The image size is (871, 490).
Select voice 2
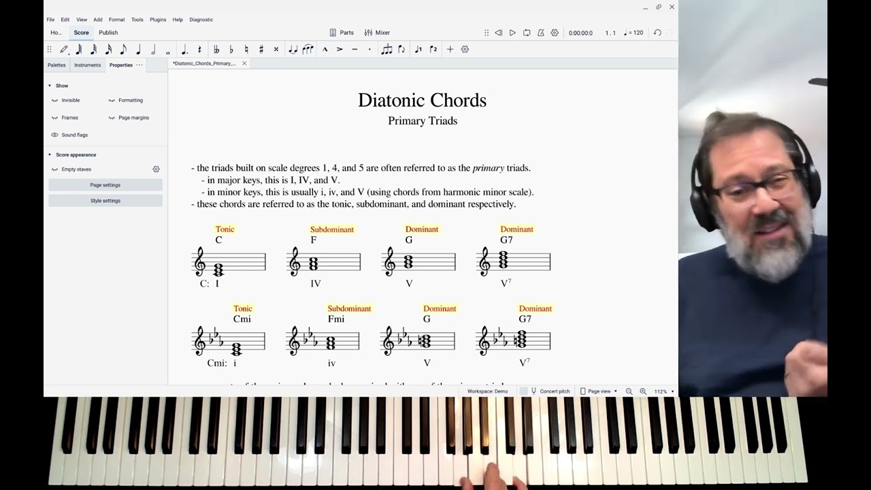click(433, 49)
